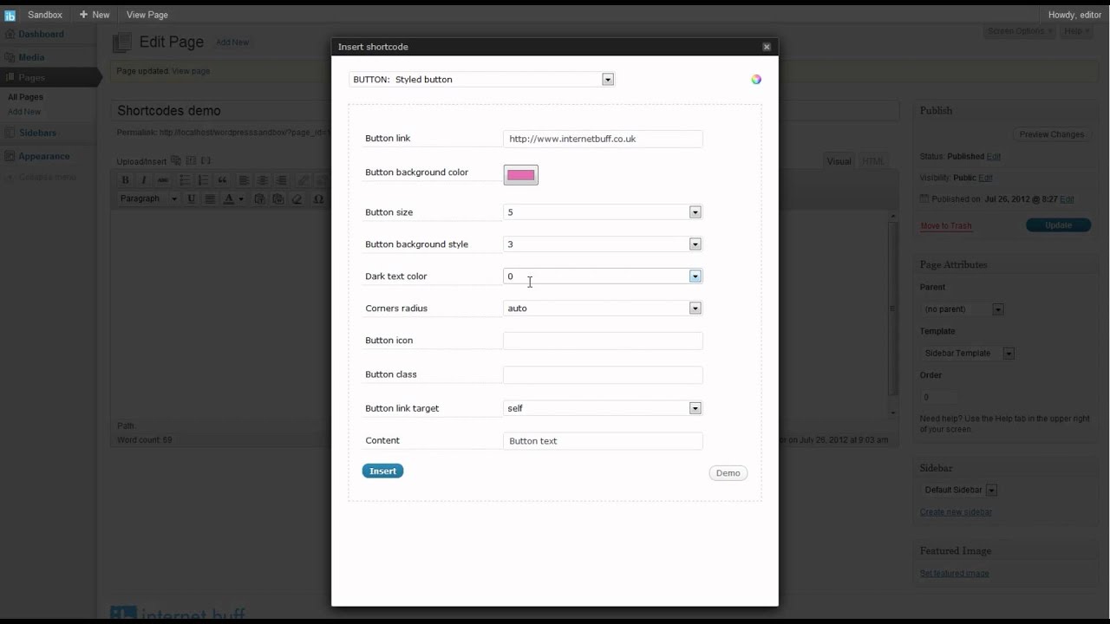The image size is (1110, 624).
Task: Justify text with full alignment icon
Action: coord(210,198)
